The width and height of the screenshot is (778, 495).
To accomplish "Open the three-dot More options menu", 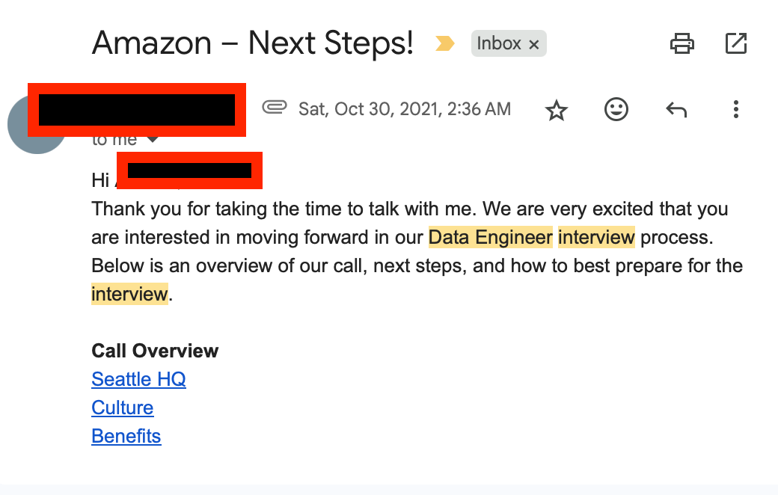I will (x=736, y=110).
